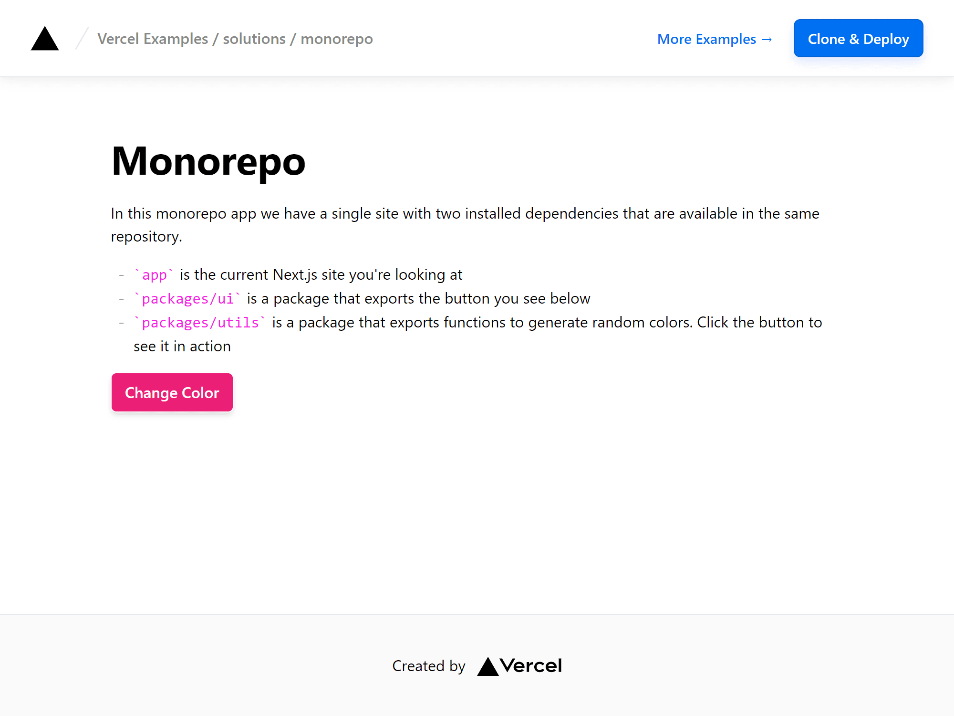Click the breadcrumb separator slash after the logo

click(81, 38)
